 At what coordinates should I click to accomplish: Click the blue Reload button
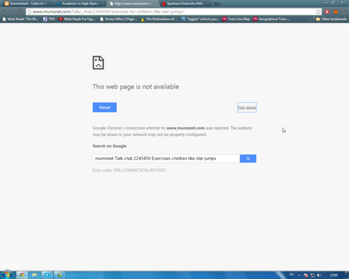[105, 107]
